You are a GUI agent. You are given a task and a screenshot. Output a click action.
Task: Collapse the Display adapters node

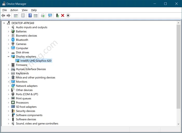click(9, 56)
